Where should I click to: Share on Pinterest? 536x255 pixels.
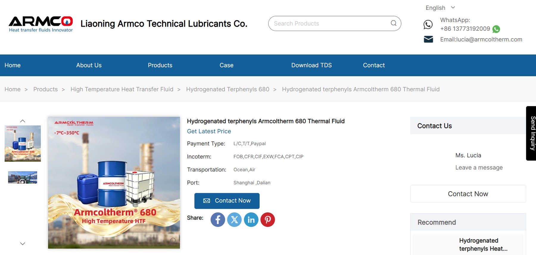tap(268, 220)
